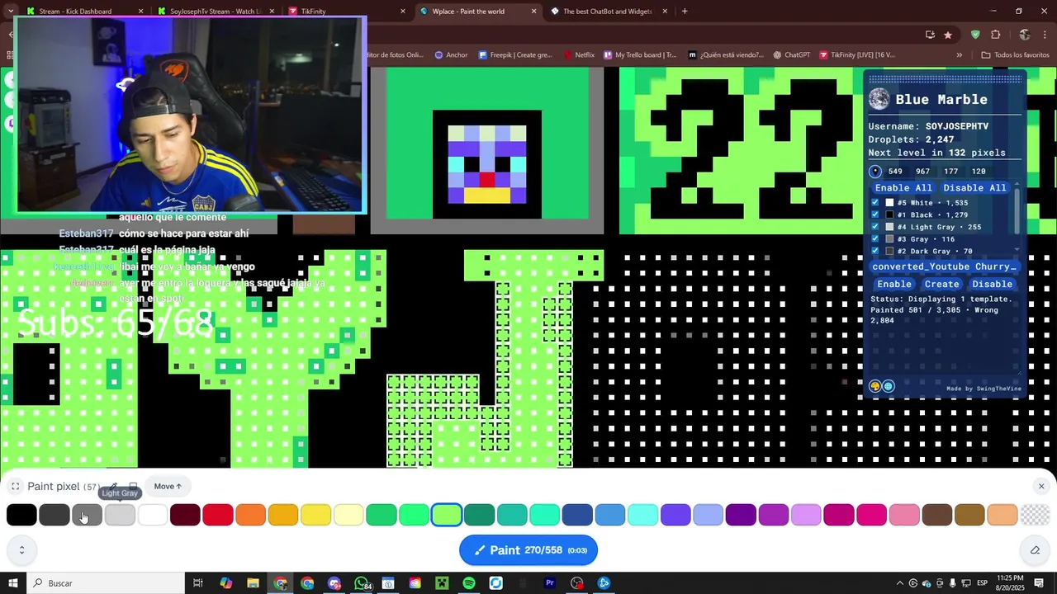Screen dimensions: 1057x594
Task: Bookmark this page with the star icon
Action: pyautogui.click(x=948, y=35)
